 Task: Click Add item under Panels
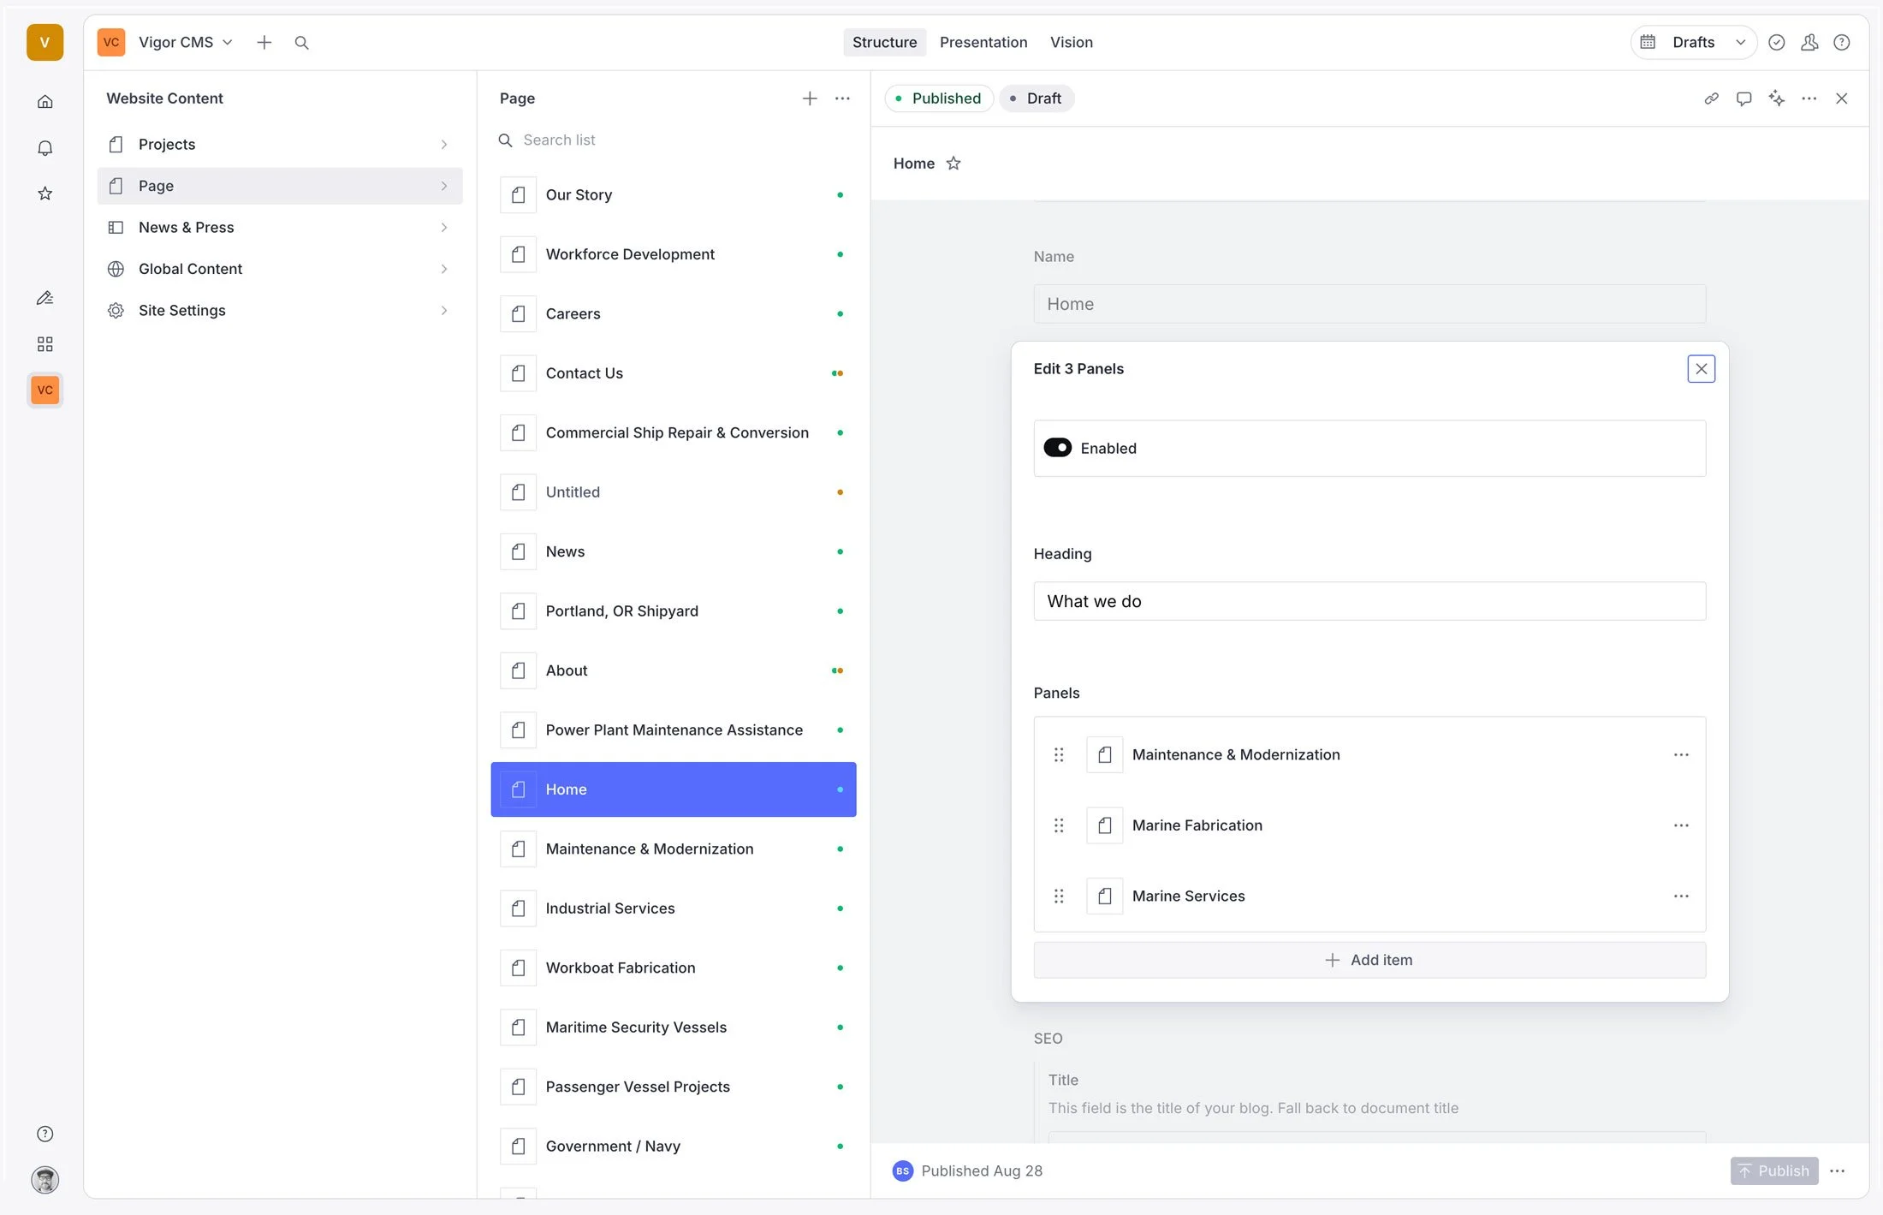point(1369,960)
